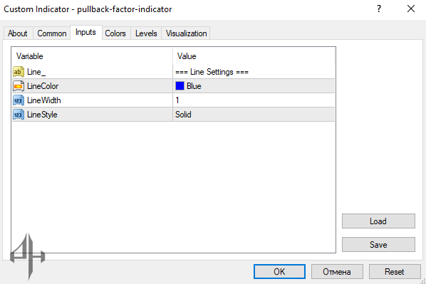Open the LineStyle Solid value dropdown

click(254, 115)
